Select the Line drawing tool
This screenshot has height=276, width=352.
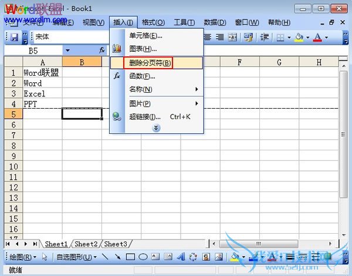(105, 257)
